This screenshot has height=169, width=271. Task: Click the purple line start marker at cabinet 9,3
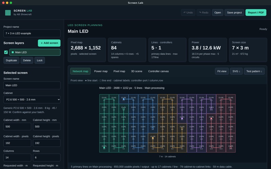tap(182, 119)
